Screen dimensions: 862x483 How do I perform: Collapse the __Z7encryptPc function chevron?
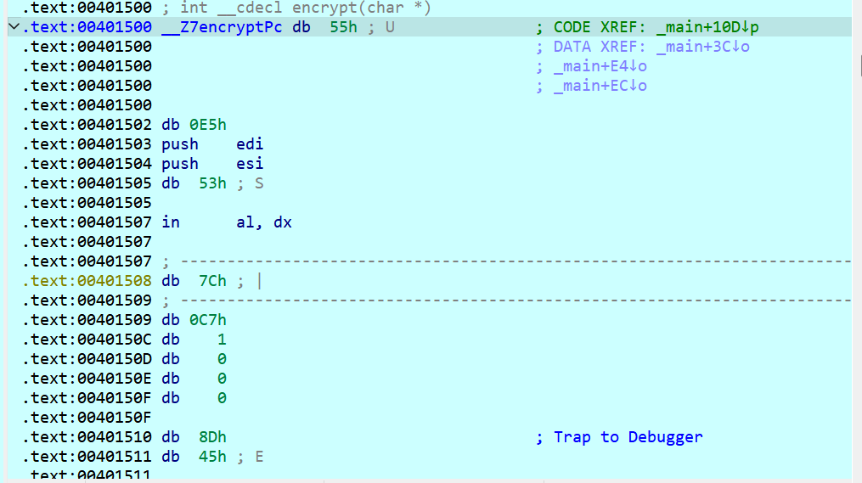coord(14,27)
